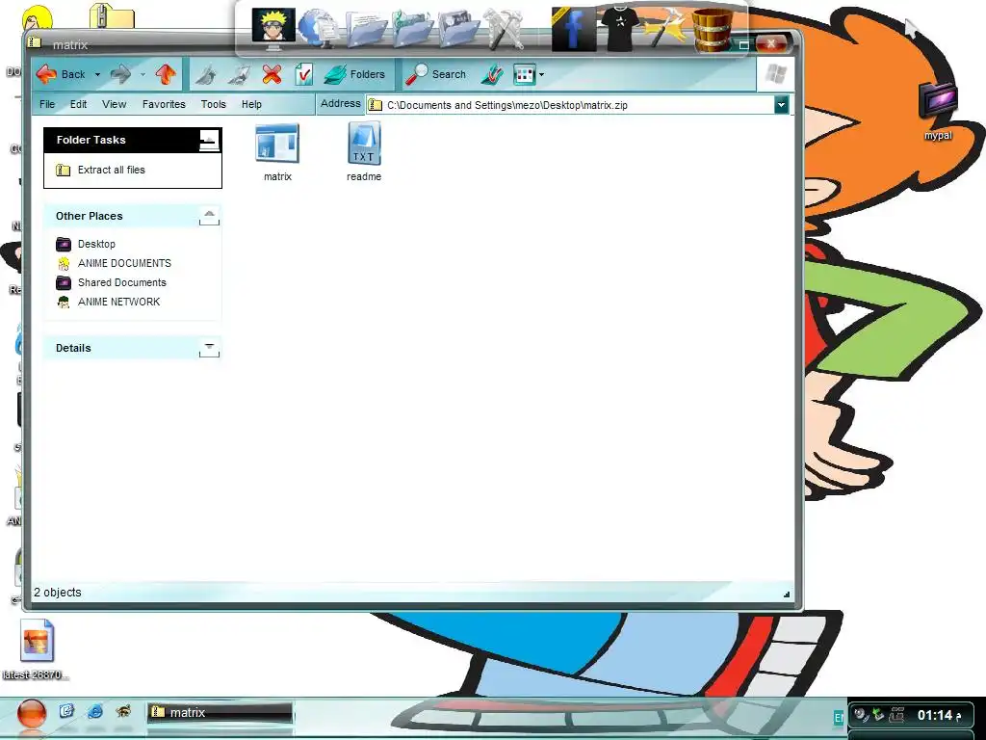Launch Internet Explorer from quick launch

click(x=95, y=712)
